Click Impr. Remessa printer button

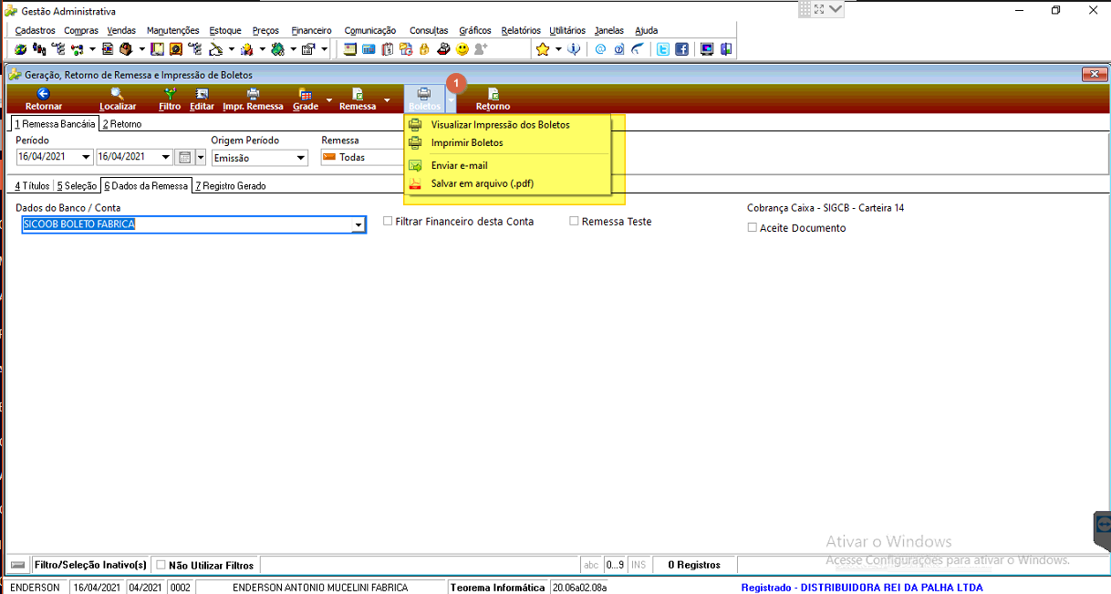[253, 99]
